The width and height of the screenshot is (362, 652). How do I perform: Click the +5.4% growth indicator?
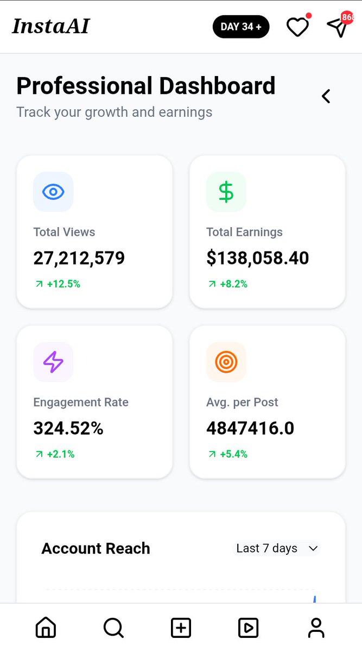[x=227, y=454]
